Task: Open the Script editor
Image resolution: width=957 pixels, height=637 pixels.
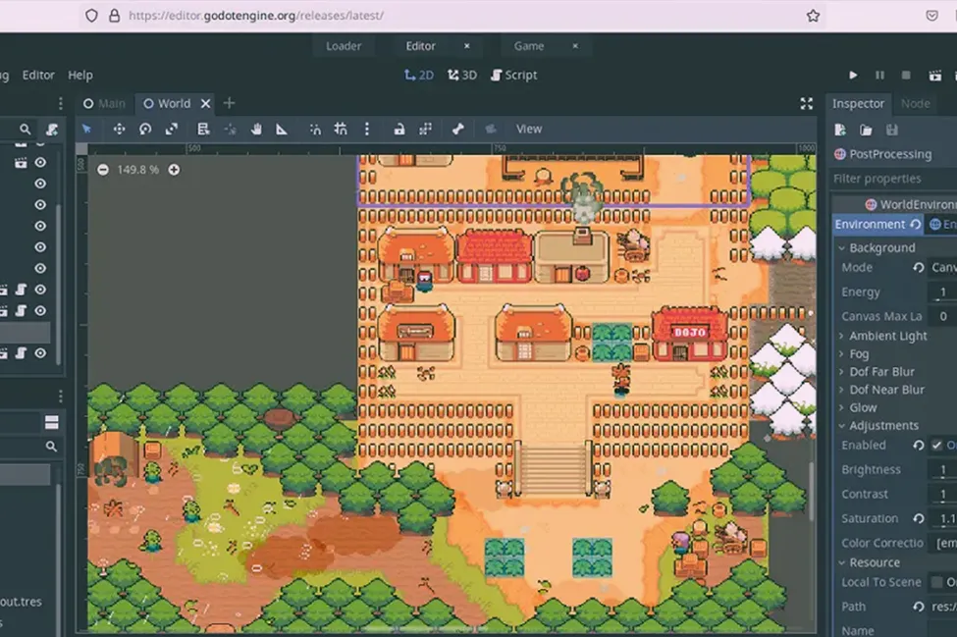Action: point(513,74)
